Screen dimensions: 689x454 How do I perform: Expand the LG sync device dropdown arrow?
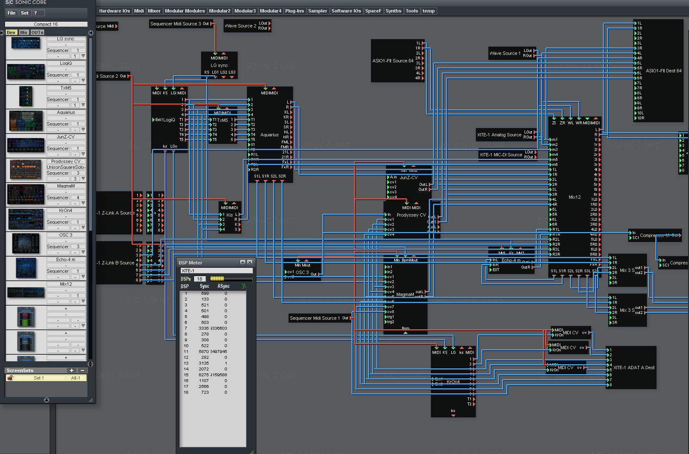(x=83, y=56)
